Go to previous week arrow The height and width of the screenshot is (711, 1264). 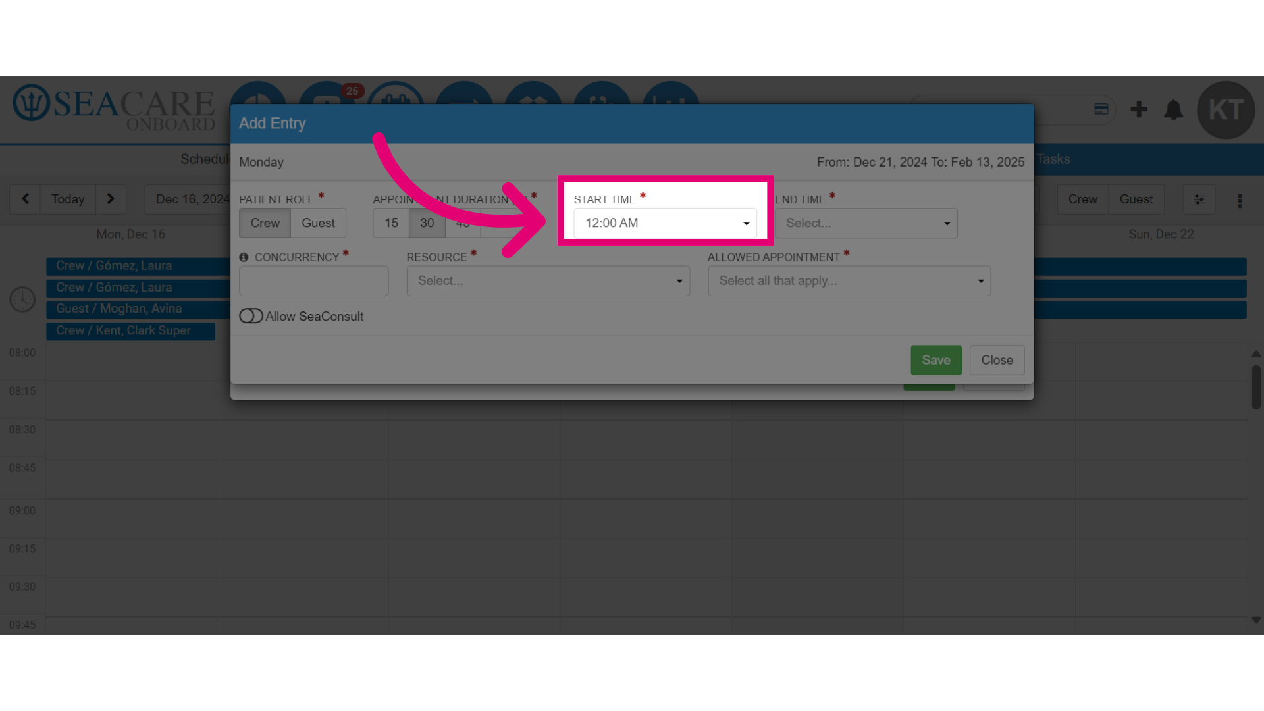pos(25,199)
